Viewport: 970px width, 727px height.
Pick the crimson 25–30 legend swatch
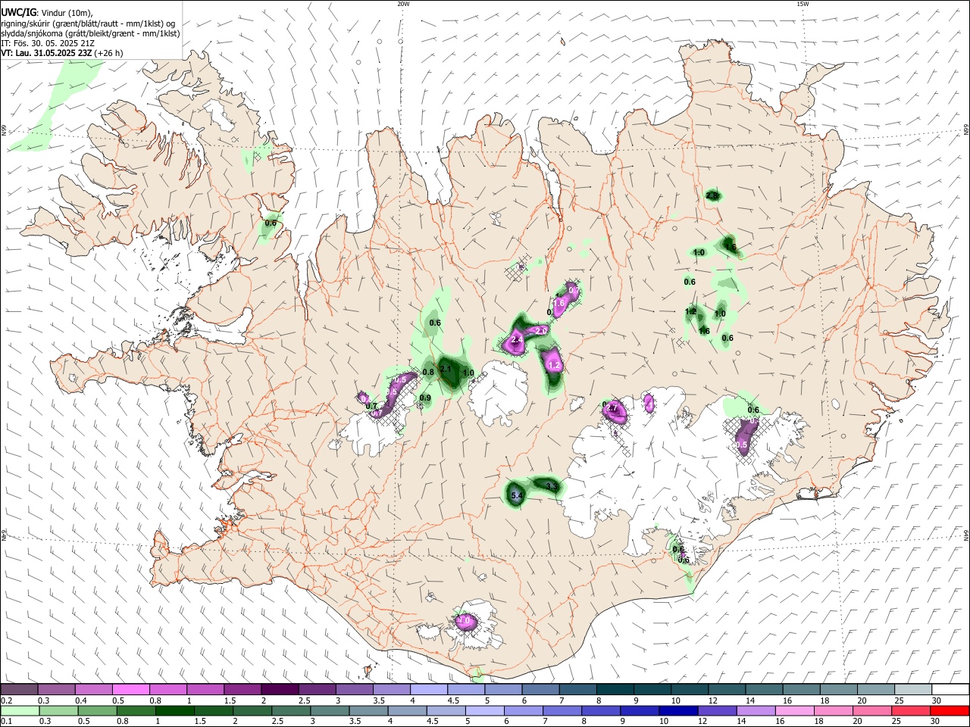point(910,711)
